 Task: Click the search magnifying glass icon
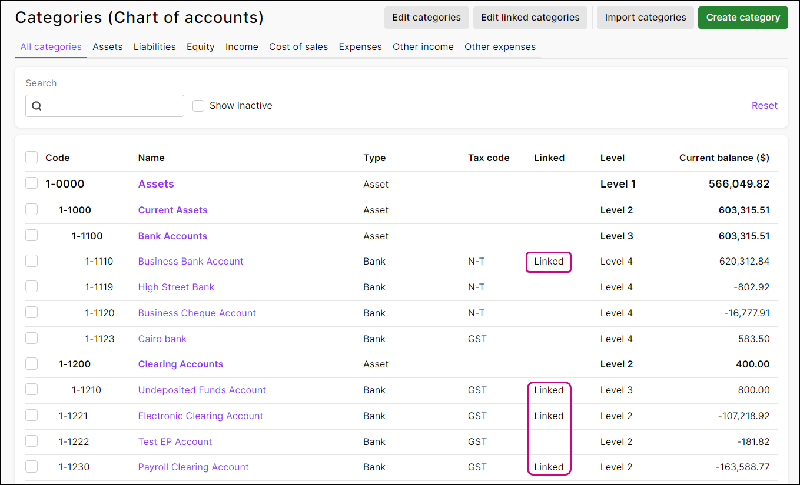point(36,105)
